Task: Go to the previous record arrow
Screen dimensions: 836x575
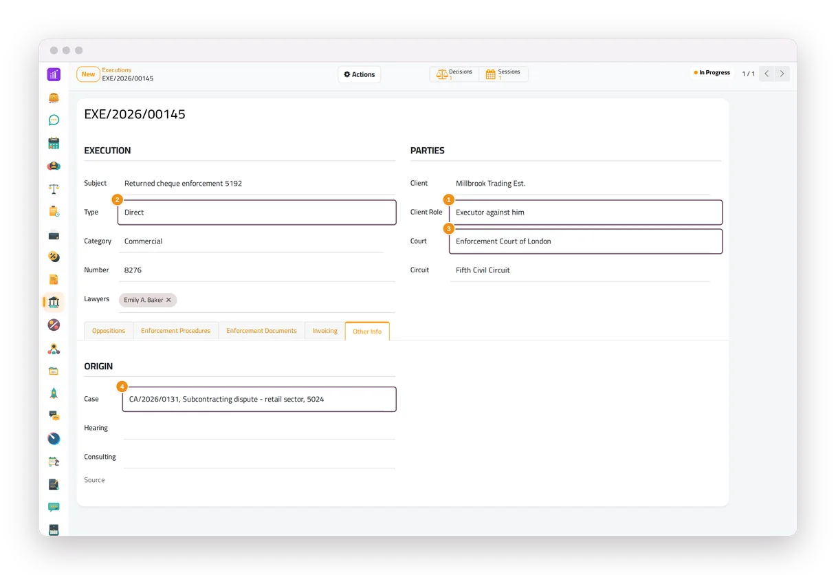Action: point(767,74)
